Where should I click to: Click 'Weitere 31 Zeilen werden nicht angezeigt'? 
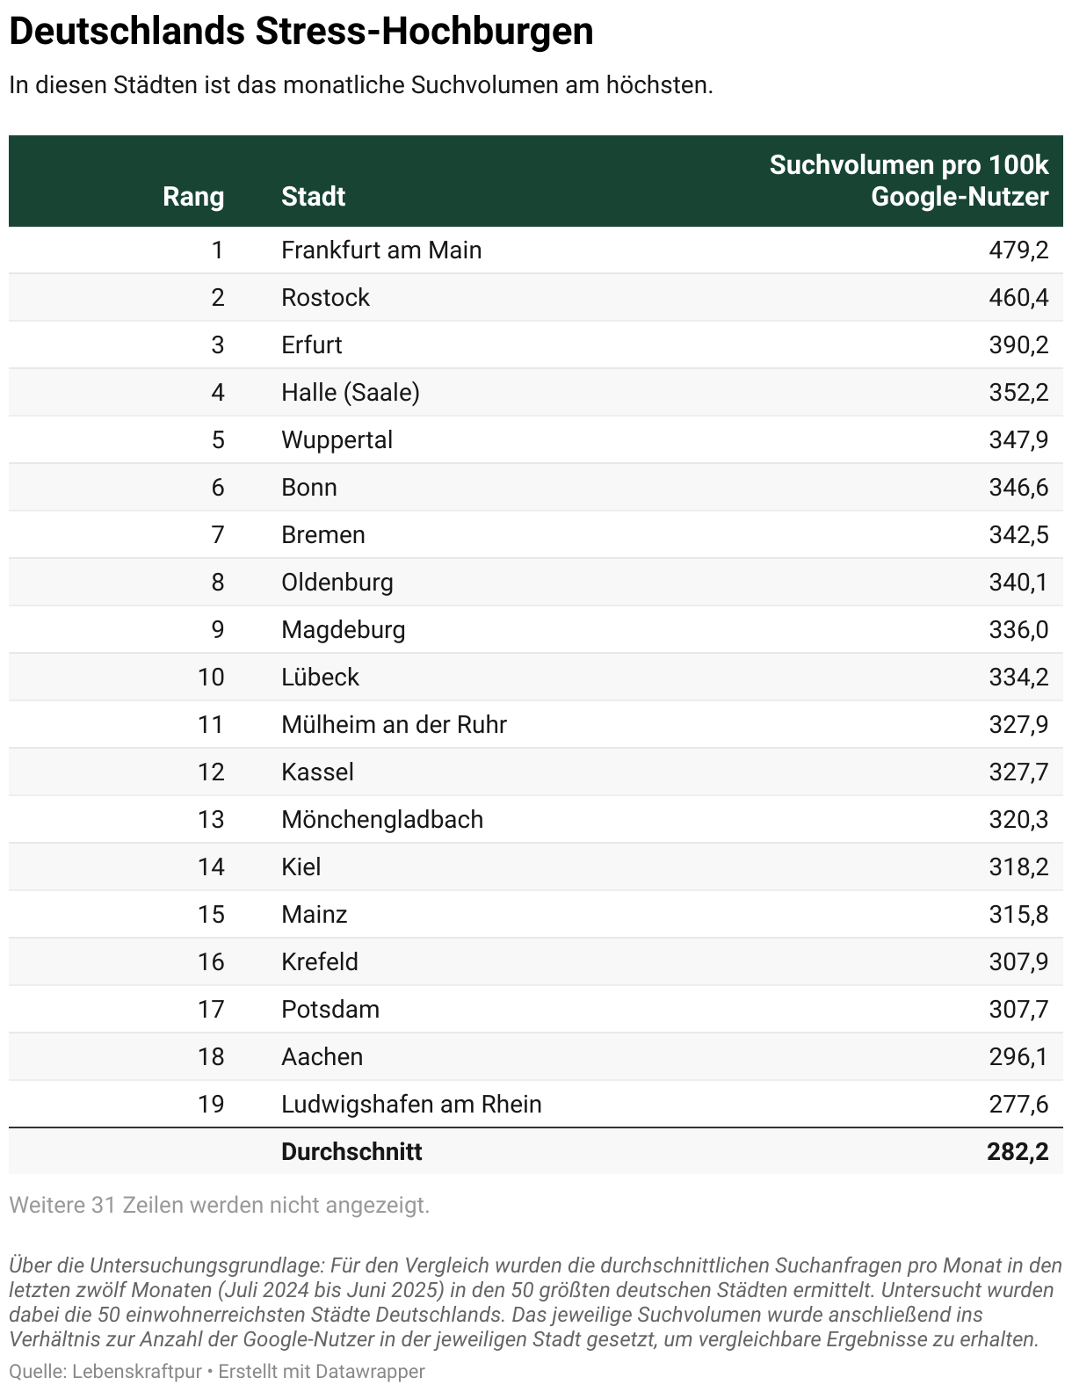pos(220,1205)
